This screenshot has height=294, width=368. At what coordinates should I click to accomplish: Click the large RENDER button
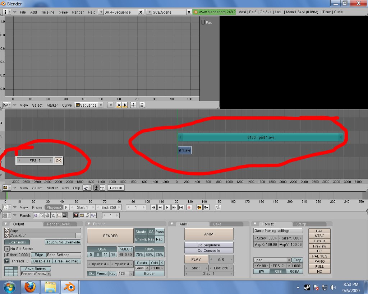pyautogui.click(x=110, y=236)
